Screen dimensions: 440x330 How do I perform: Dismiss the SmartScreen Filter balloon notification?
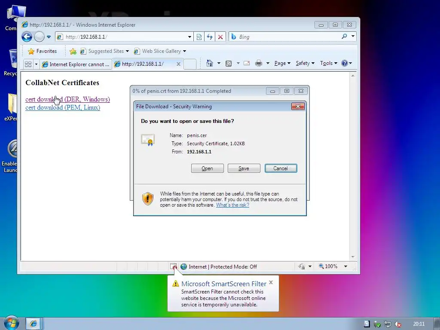coord(271,282)
